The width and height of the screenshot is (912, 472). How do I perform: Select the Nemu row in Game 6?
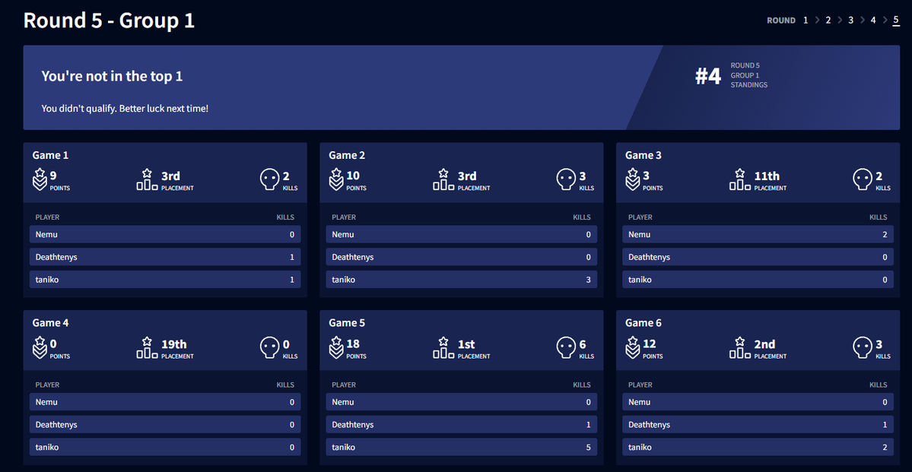758,401
